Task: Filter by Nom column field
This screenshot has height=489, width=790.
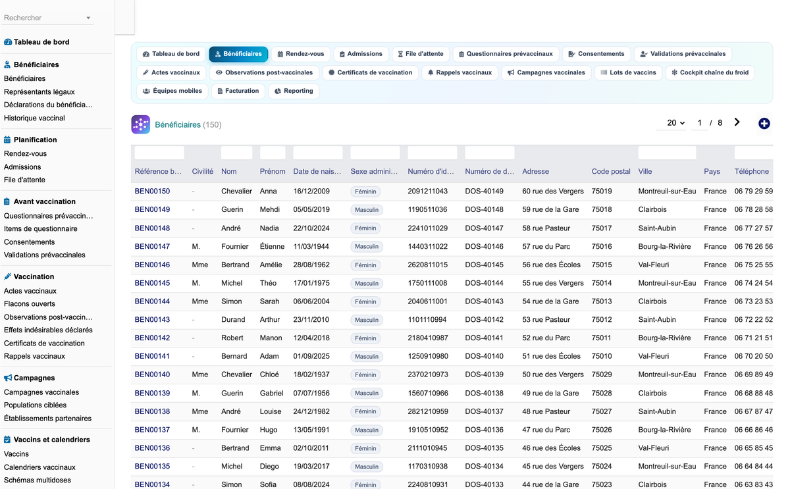Action: (236, 153)
